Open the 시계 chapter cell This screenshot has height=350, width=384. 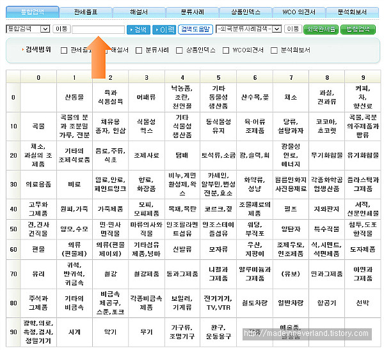pos(74,332)
